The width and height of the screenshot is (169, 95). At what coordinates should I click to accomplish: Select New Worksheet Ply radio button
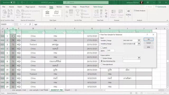(x=101, y=61)
